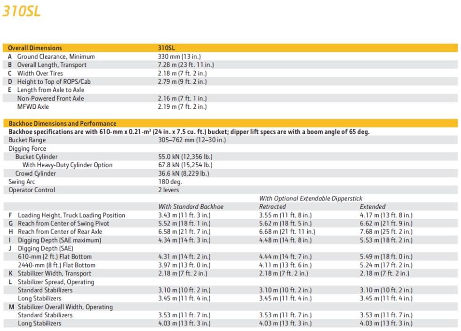Click Non-Powered Front Axle row label
The width and height of the screenshot is (461, 331).
(51, 98)
